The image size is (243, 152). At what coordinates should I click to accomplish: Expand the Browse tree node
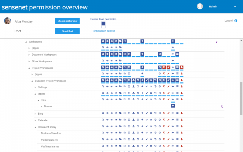[41, 106]
